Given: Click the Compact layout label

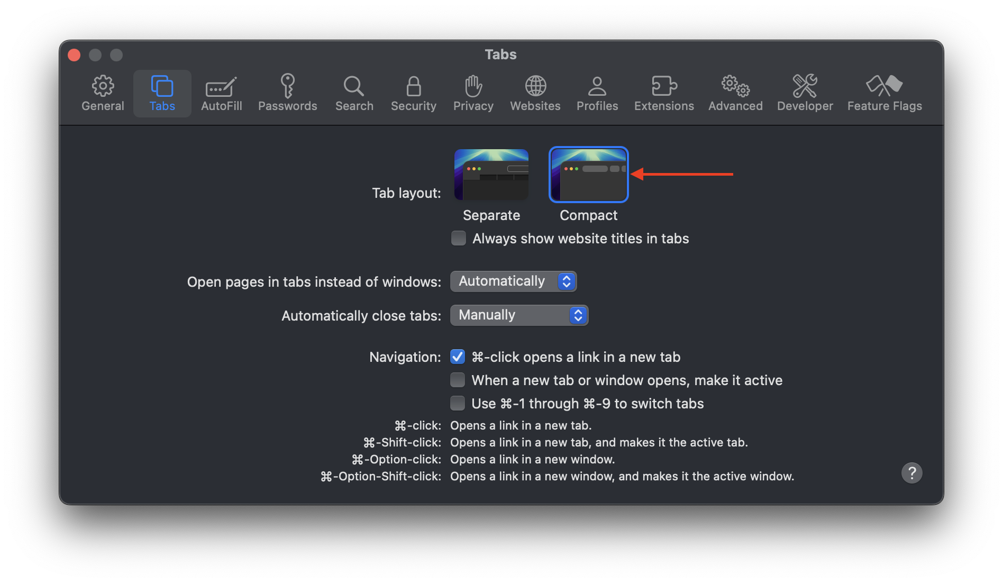Looking at the screenshot, I should (x=589, y=215).
